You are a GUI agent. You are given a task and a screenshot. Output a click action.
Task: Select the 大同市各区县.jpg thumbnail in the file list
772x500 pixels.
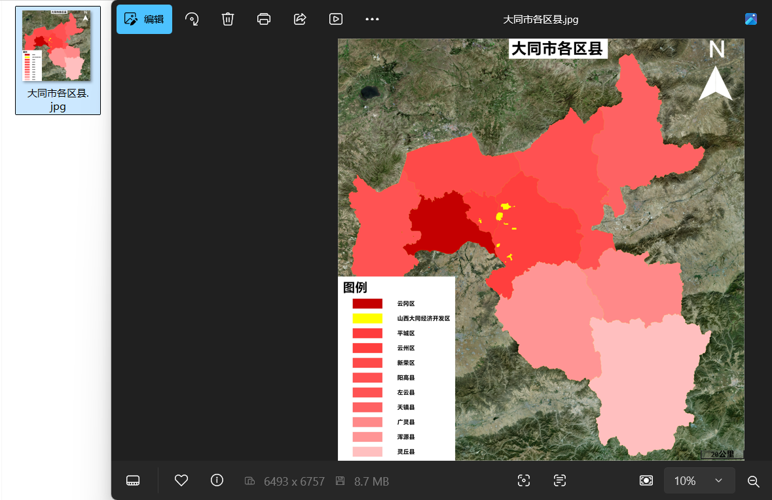[x=58, y=60]
